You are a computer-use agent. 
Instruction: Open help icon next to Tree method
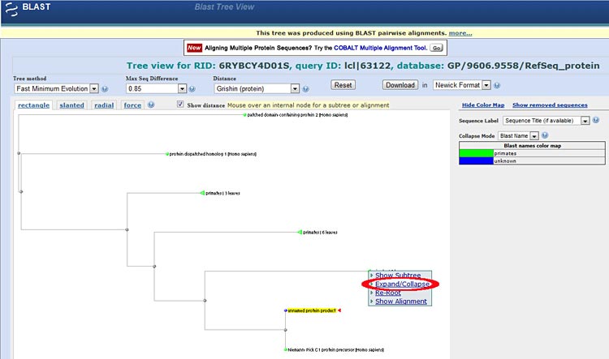(105, 89)
